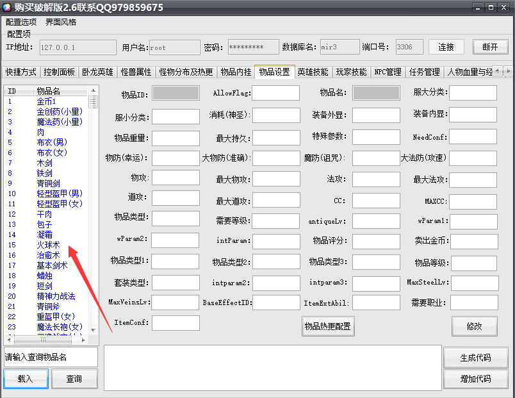515x398 pixels.
Task: Click the 物品重量 input field
Action: point(176,138)
